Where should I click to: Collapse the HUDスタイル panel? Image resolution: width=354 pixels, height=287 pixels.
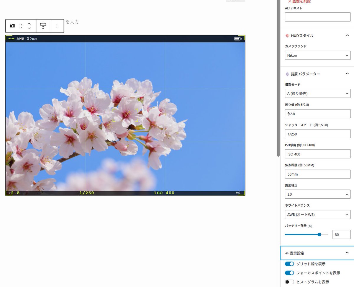click(347, 35)
